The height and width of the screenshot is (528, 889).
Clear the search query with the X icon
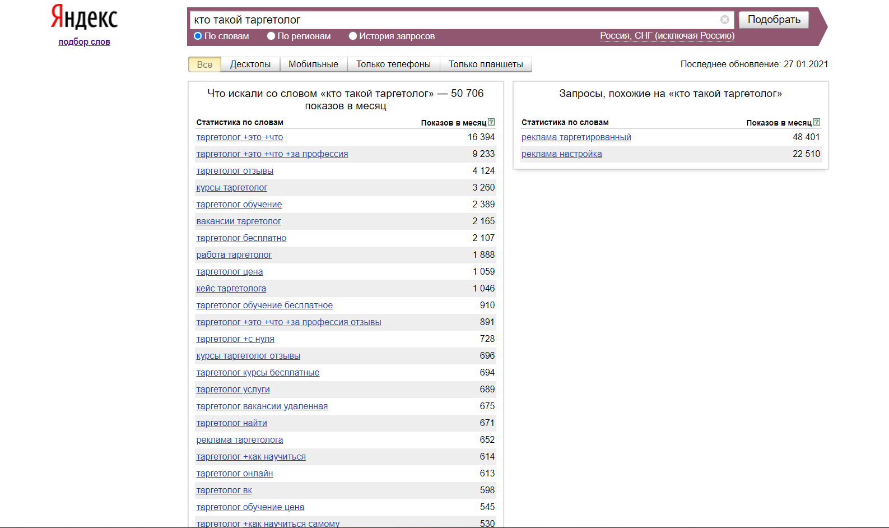pos(724,20)
